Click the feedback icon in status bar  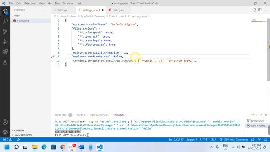pyautogui.click(x=259, y=140)
